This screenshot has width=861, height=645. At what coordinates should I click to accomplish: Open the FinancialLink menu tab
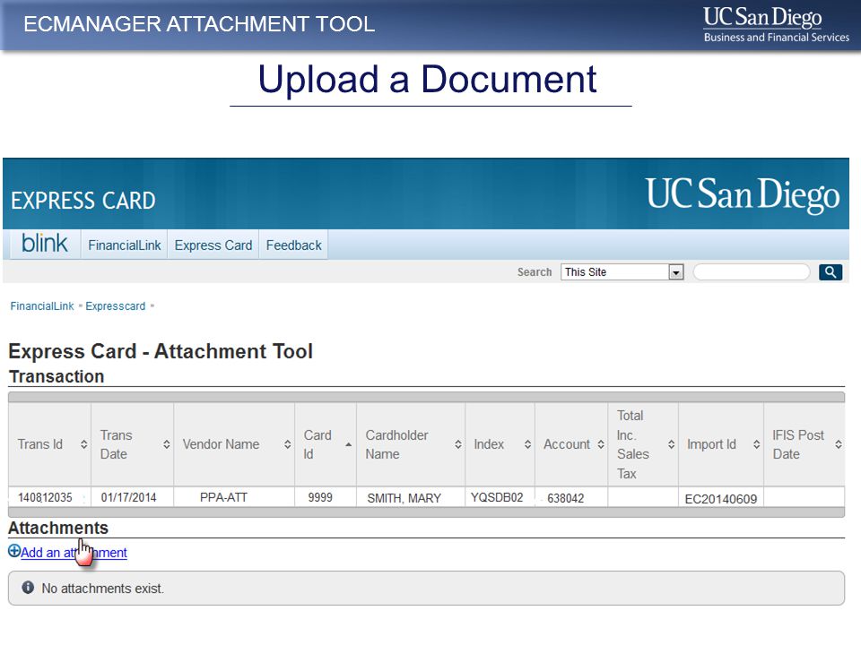coord(125,245)
